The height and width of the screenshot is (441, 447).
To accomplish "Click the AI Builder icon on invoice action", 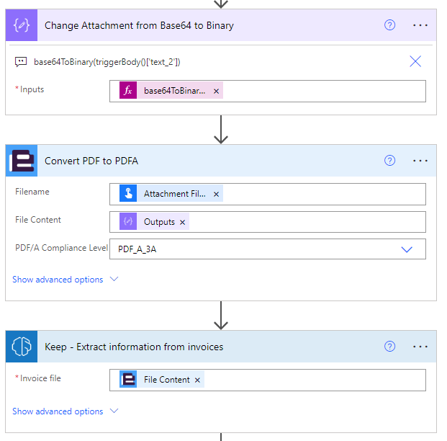I will [x=21, y=347].
